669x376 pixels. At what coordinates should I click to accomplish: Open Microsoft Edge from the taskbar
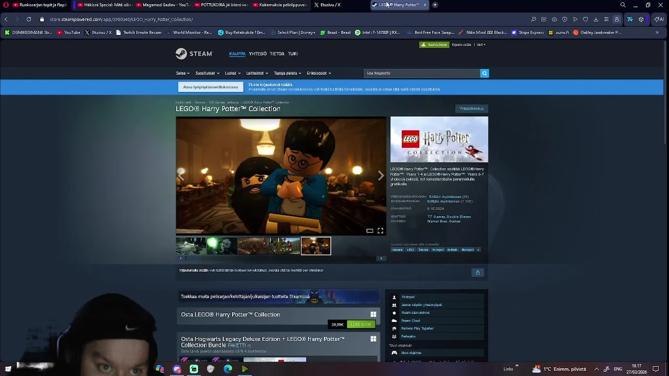pyautogui.click(x=228, y=369)
